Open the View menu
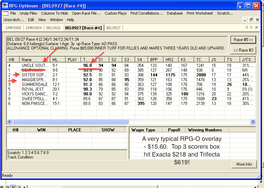Screen dimensions: 264x188 pyautogui.click(x=42, y=20)
